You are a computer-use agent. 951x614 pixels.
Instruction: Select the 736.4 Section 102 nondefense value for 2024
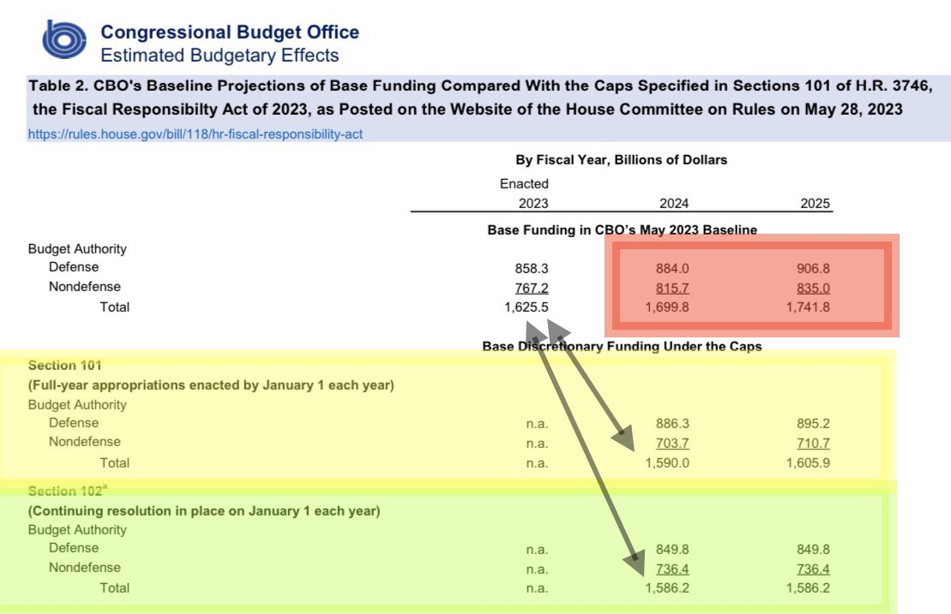coord(672,569)
